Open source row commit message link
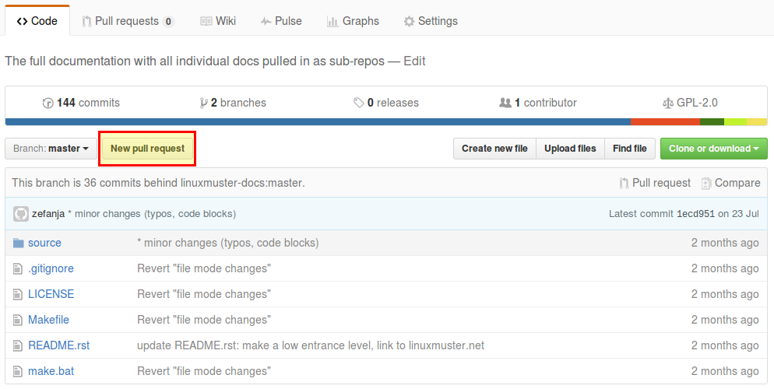The width and height of the screenshot is (774, 389). coord(228,243)
